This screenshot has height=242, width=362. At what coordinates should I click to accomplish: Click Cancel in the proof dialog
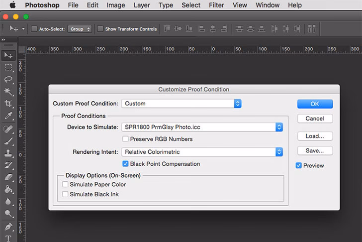click(315, 119)
